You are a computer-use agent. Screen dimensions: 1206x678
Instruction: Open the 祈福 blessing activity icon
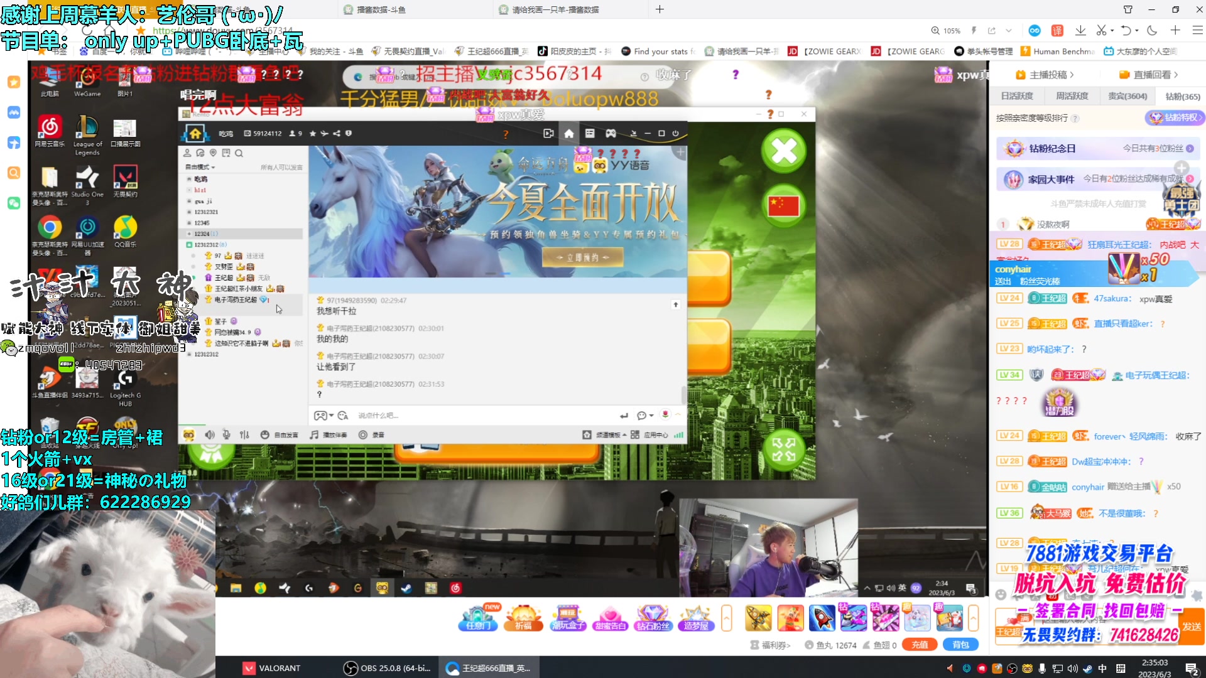pyautogui.click(x=524, y=618)
